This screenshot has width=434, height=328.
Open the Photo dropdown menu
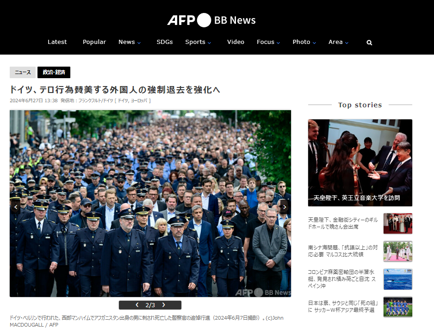304,42
